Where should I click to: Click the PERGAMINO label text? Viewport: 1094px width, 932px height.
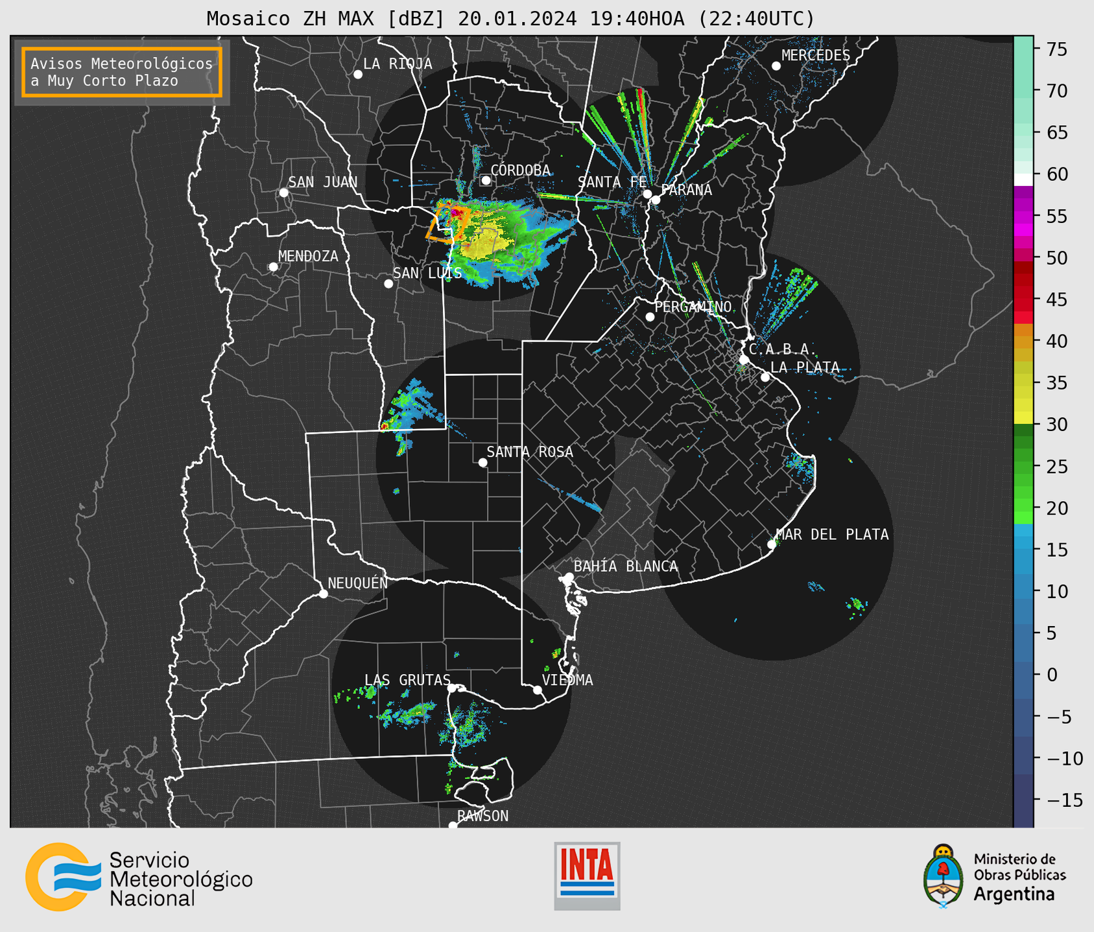[x=693, y=307]
